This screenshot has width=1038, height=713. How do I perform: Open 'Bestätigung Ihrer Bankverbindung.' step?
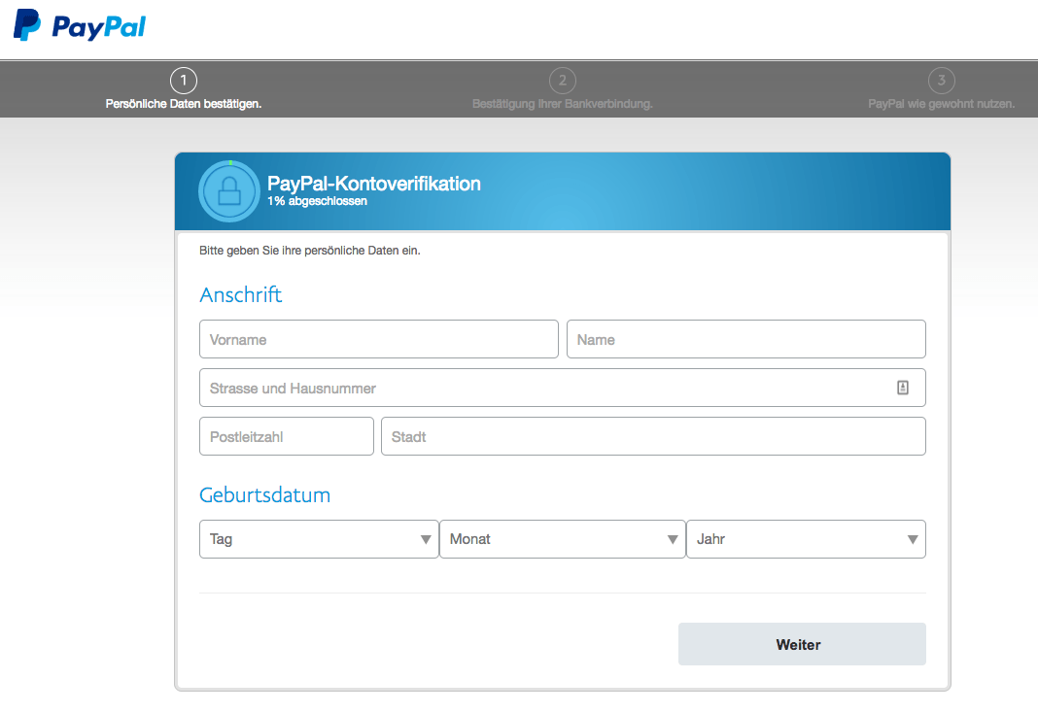pyautogui.click(x=562, y=104)
